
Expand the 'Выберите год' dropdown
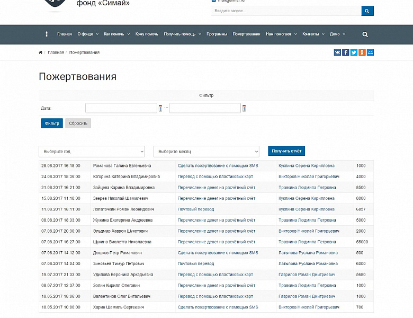(92, 152)
